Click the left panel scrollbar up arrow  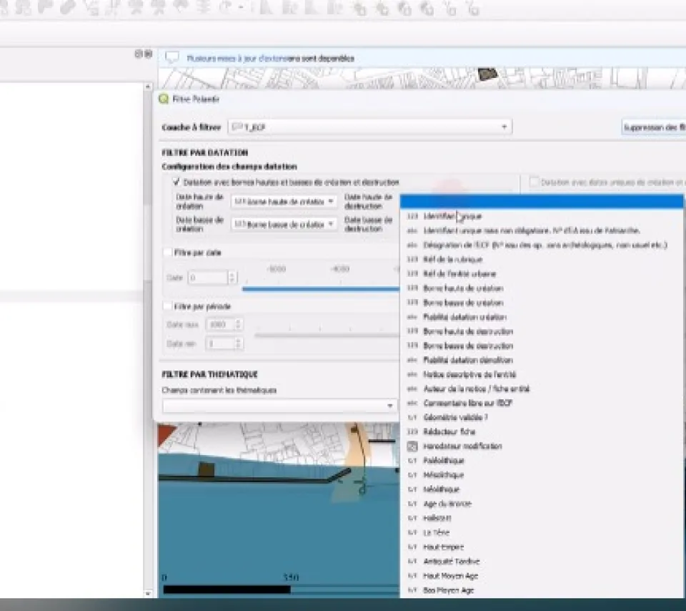(x=148, y=87)
